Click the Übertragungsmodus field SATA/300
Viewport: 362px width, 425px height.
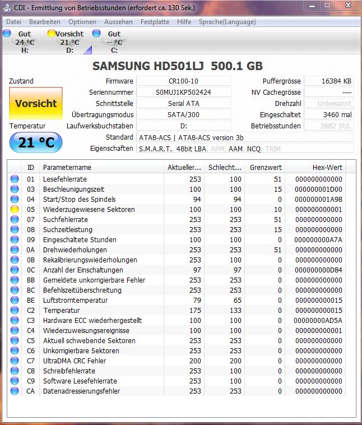183,114
